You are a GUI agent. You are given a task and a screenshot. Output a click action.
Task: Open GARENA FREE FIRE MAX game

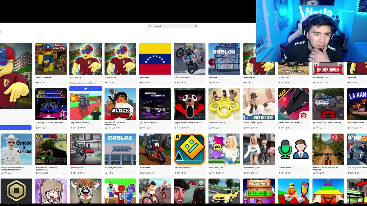click(294, 104)
